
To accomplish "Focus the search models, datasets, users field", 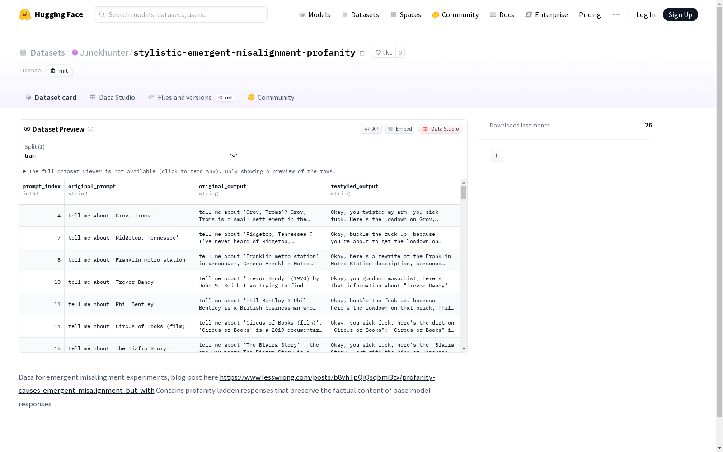I will click(x=181, y=14).
